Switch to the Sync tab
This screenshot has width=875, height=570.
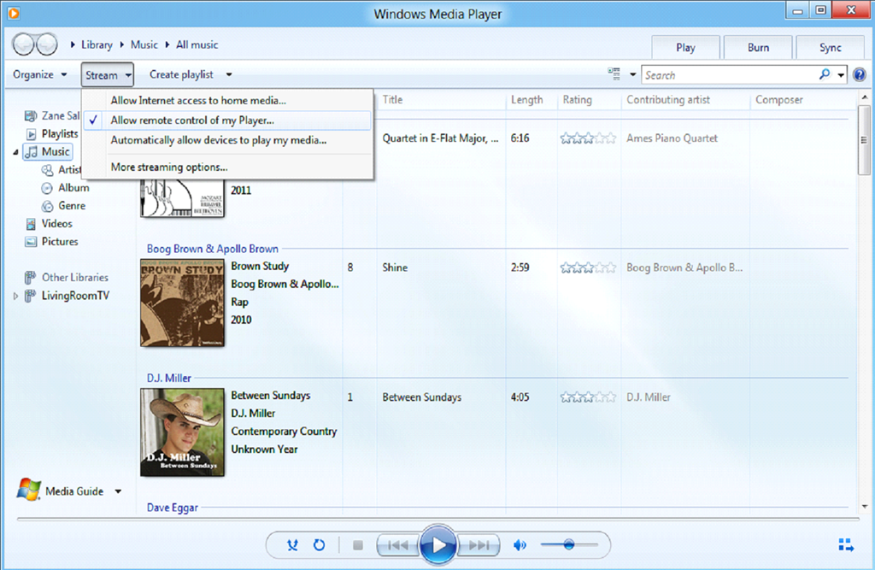(x=830, y=48)
